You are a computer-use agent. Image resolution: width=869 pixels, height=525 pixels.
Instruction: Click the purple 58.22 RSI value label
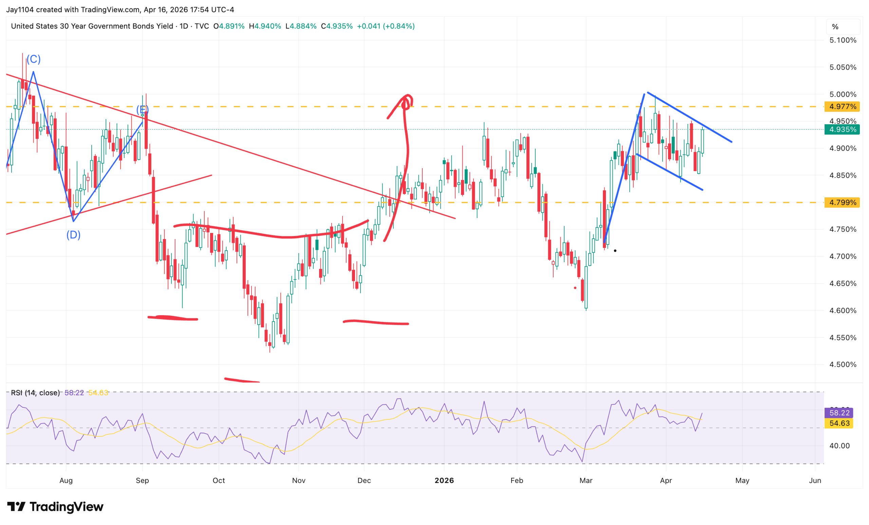[x=839, y=413]
